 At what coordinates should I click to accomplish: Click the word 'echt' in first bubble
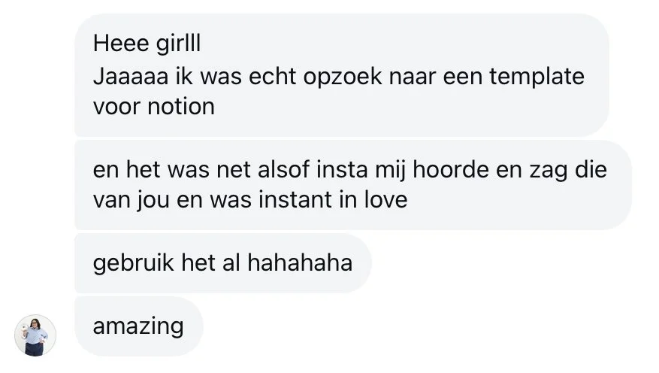(x=272, y=77)
